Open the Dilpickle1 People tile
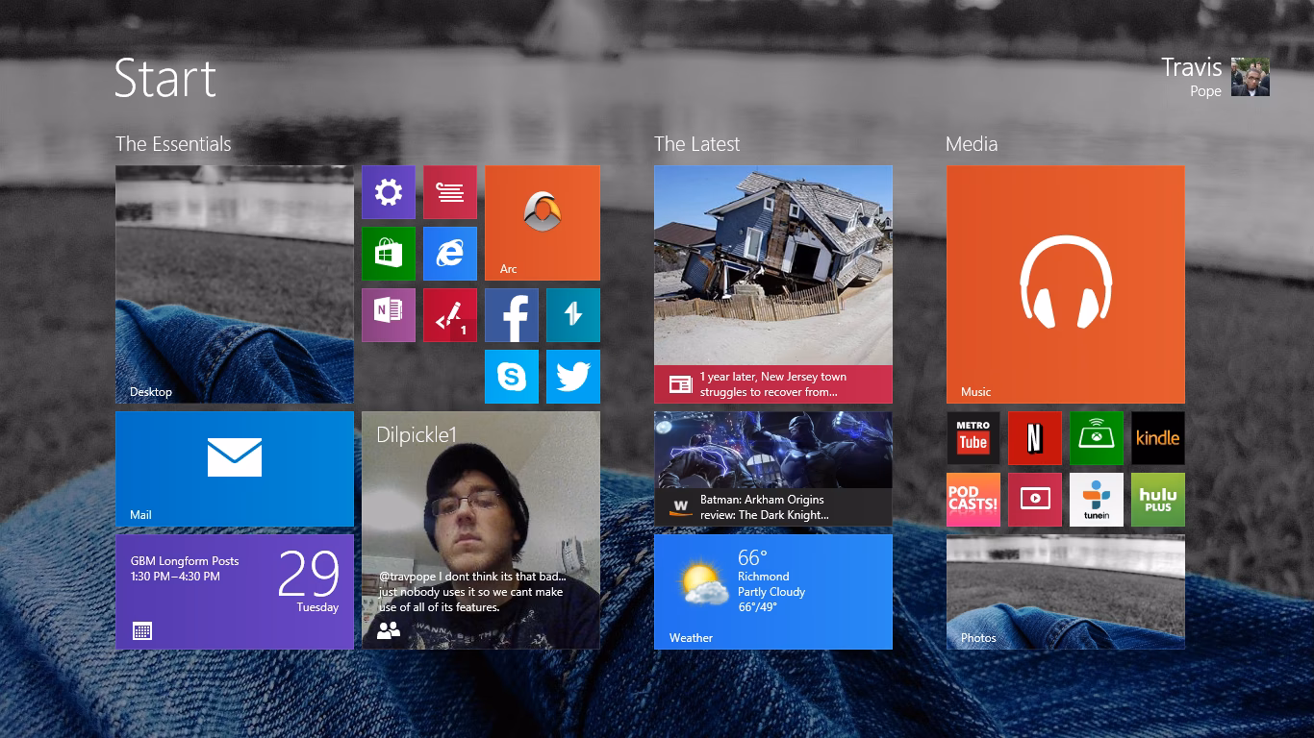 click(481, 529)
